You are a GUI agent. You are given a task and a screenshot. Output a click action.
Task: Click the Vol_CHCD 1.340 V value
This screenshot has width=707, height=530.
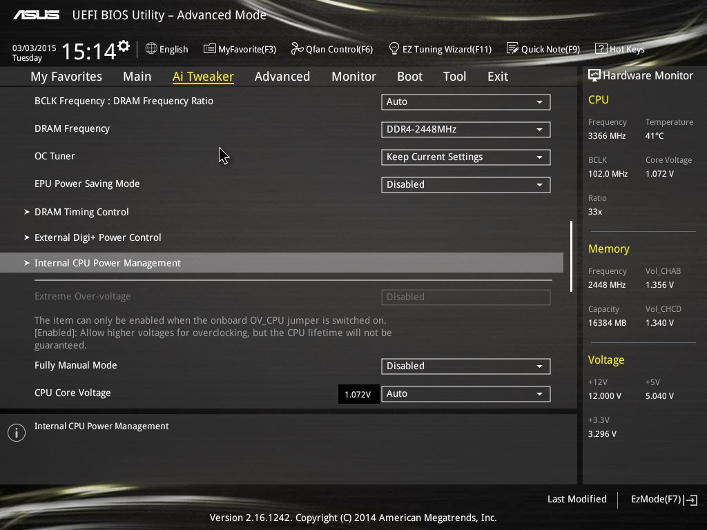tap(659, 323)
